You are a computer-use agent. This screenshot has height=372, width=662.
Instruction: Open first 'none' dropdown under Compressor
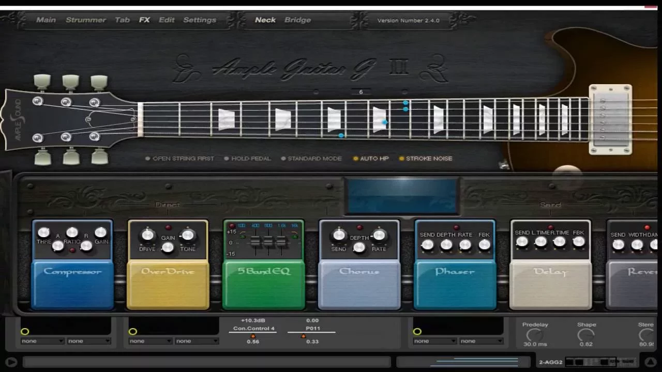[x=42, y=341]
